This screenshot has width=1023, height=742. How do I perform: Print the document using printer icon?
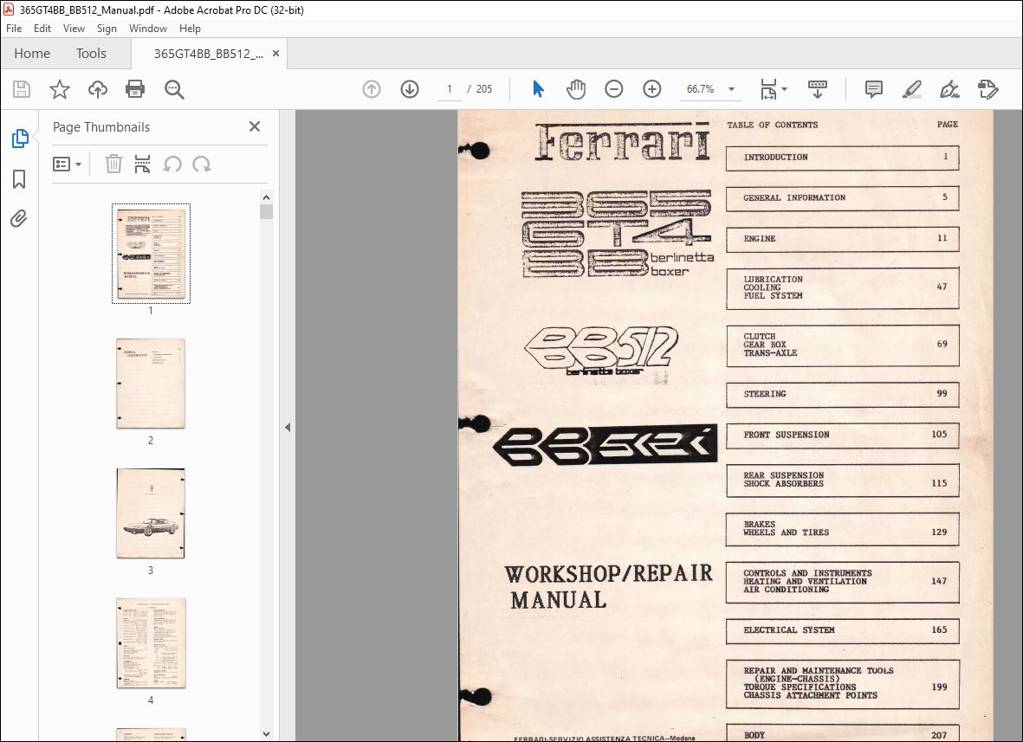pyautogui.click(x=135, y=89)
